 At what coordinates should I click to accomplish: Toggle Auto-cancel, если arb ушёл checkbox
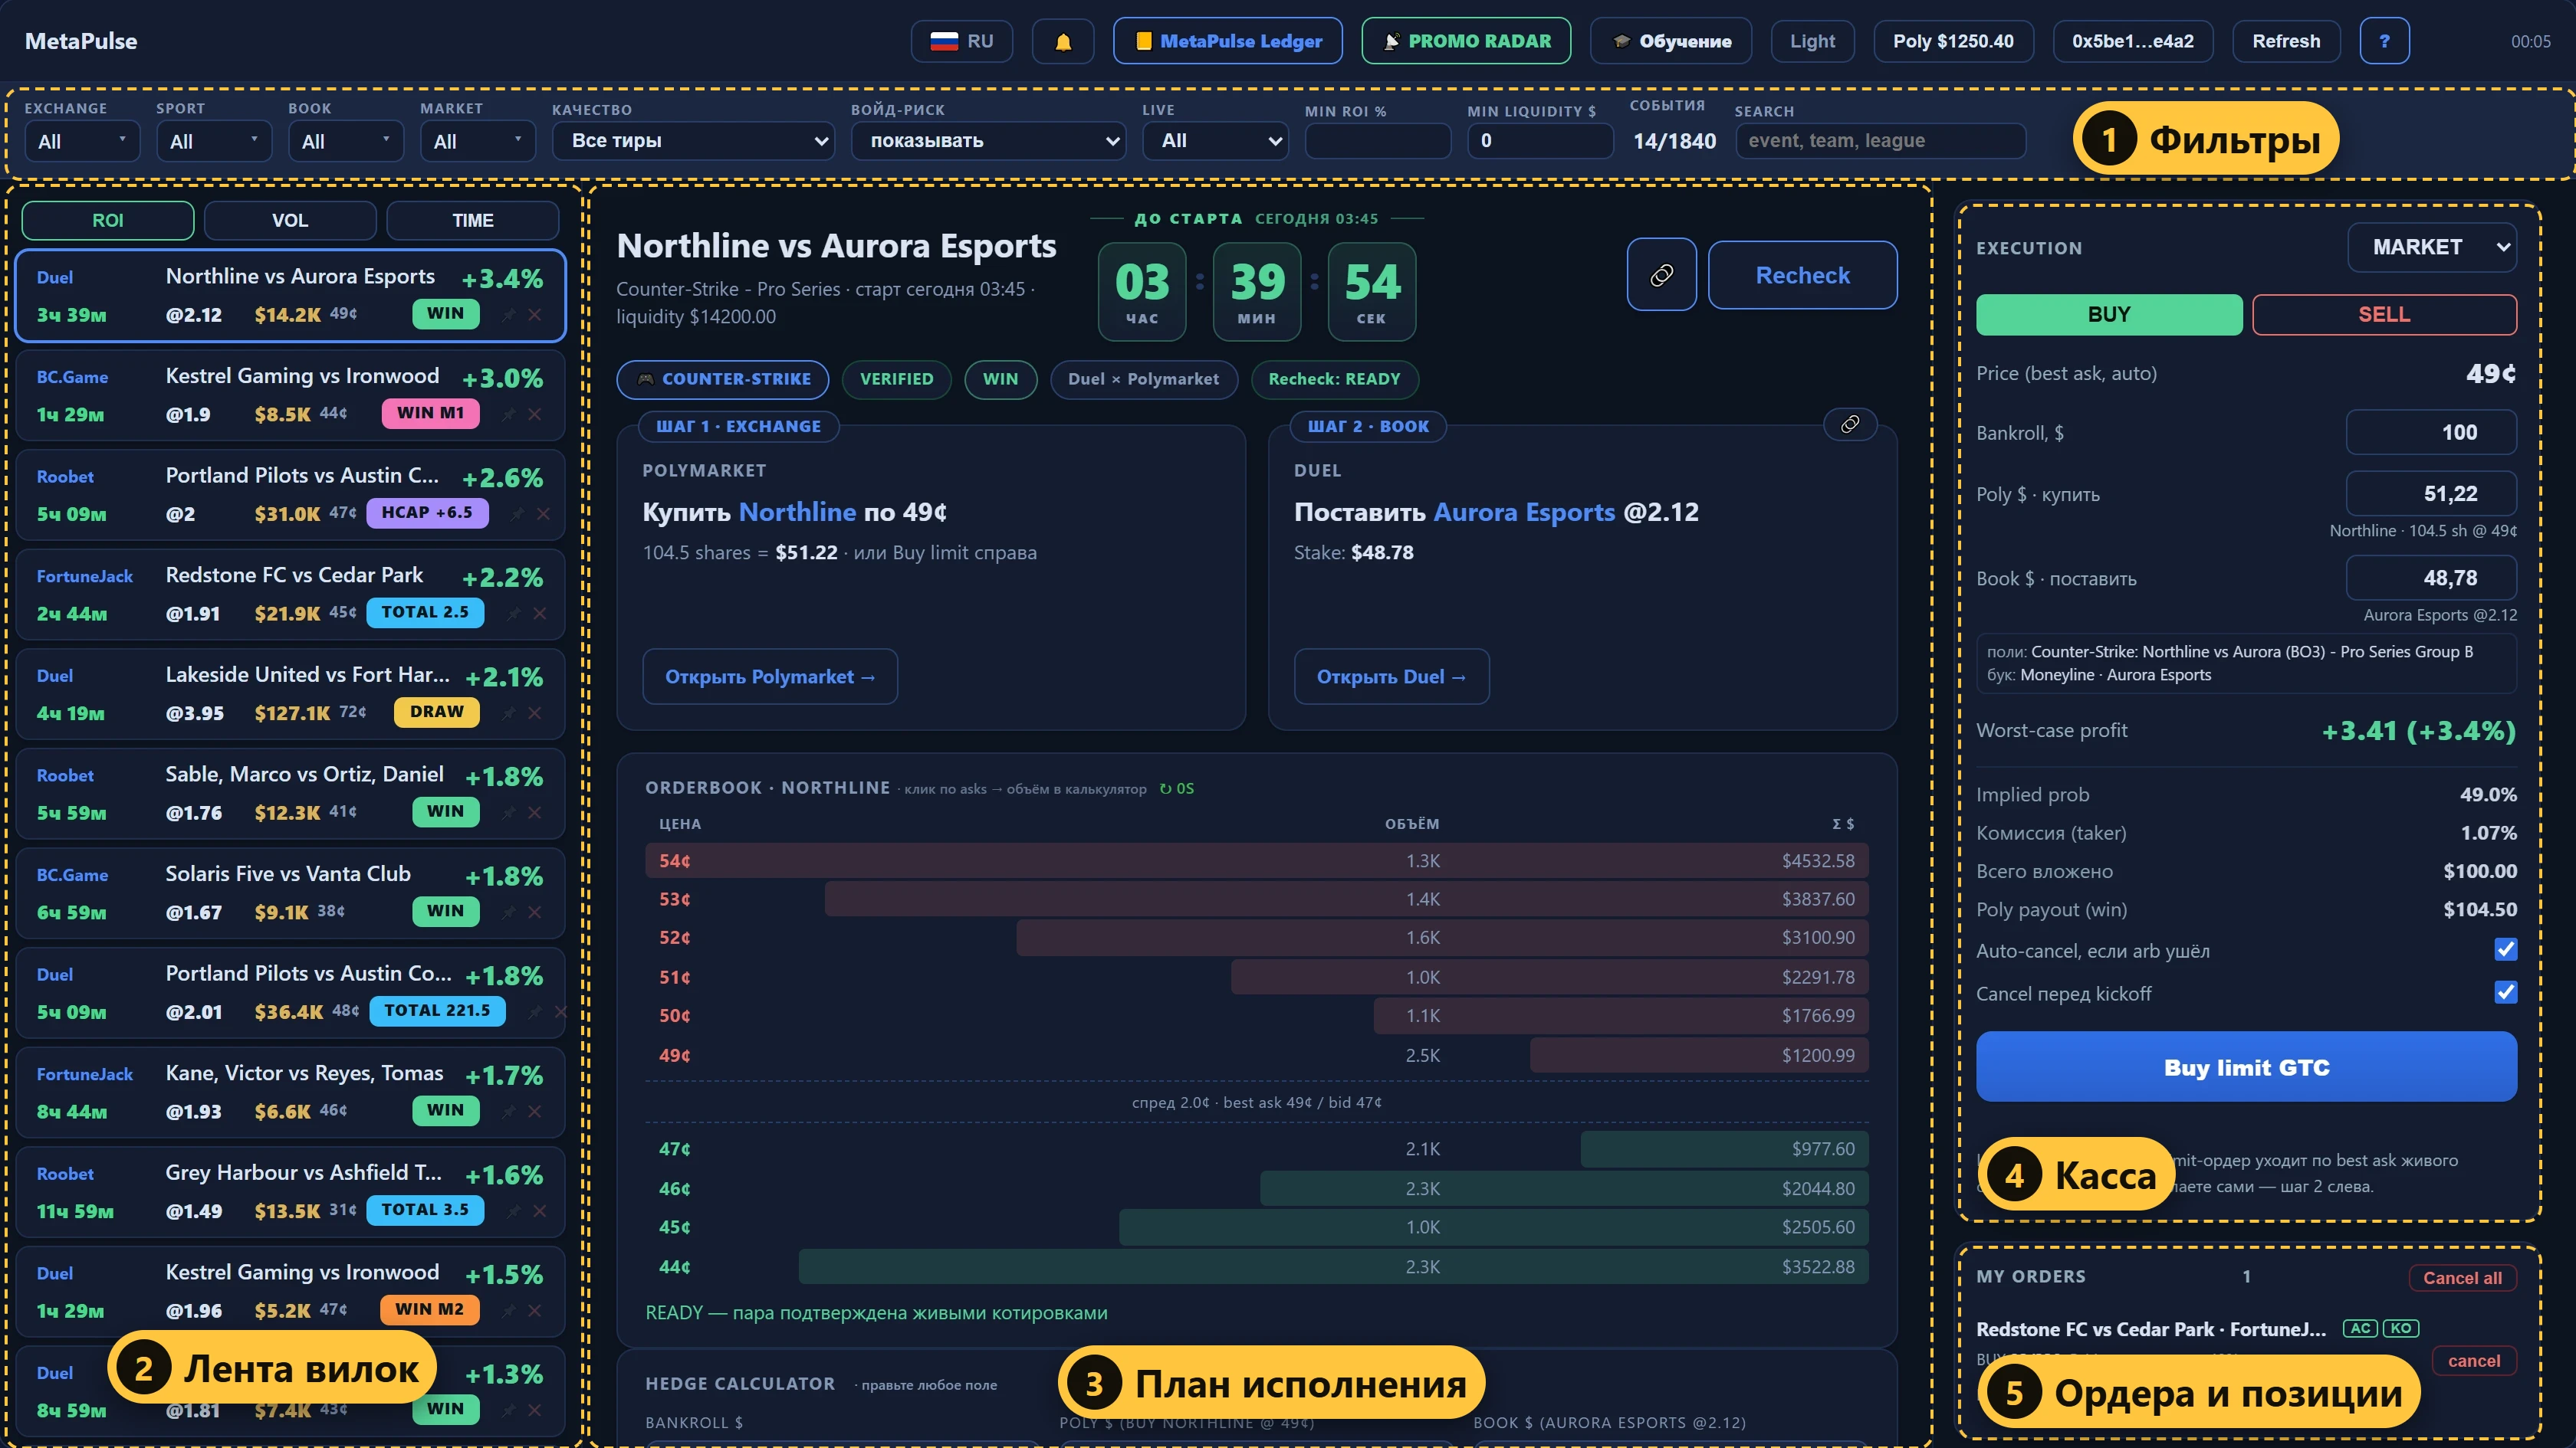[x=2505, y=949]
